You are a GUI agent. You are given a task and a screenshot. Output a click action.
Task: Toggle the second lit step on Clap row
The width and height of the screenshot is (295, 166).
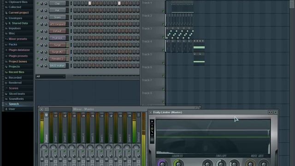119,3
